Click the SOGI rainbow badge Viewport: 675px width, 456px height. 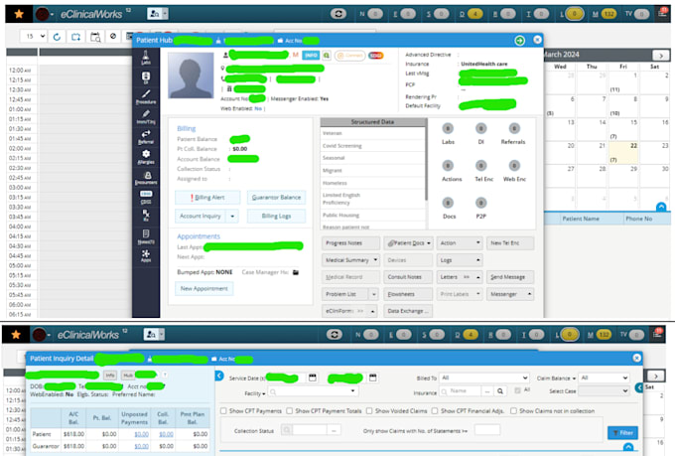(x=376, y=56)
